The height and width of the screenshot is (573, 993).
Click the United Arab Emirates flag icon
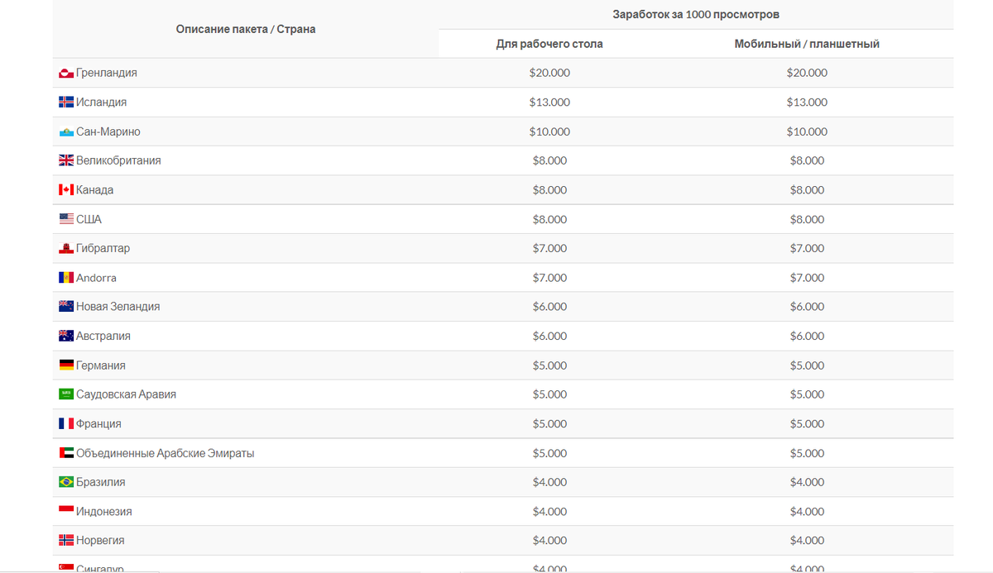click(66, 453)
